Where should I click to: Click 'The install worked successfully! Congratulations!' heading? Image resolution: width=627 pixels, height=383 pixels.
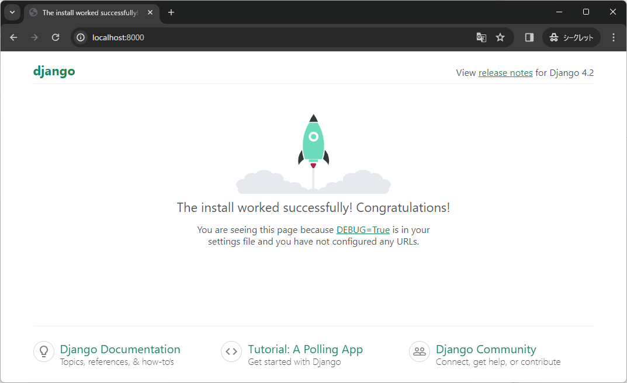pos(313,208)
